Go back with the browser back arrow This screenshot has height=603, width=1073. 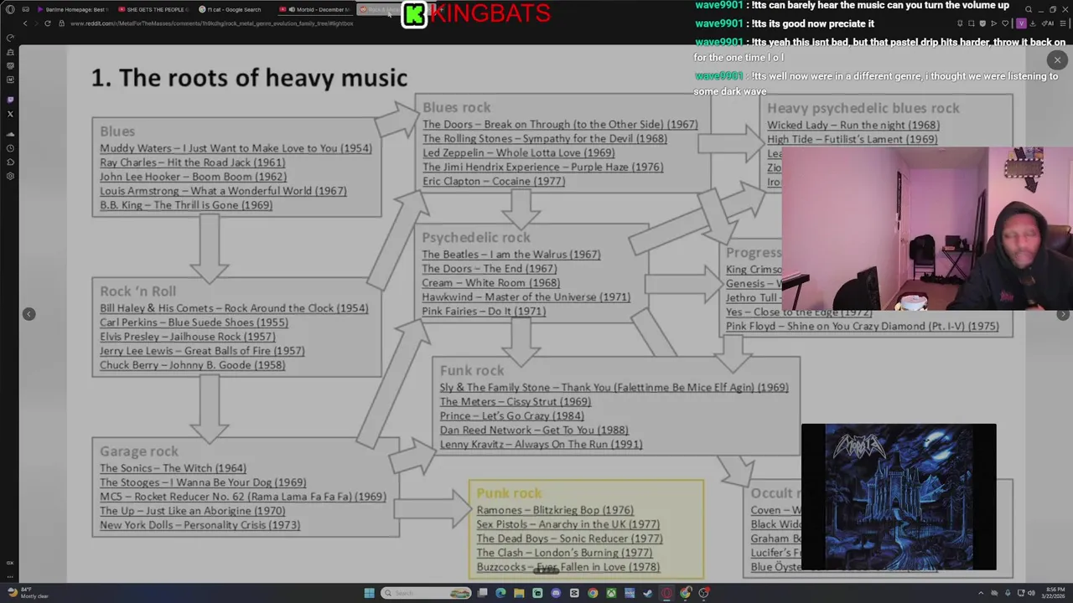(25, 23)
